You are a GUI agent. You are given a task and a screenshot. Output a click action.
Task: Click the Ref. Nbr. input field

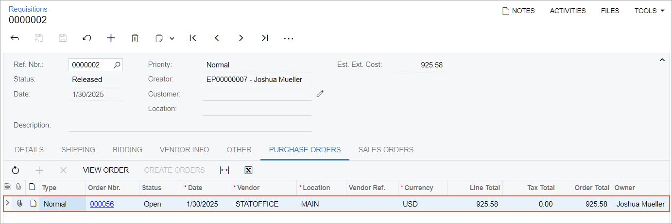[x=91, y=64]
